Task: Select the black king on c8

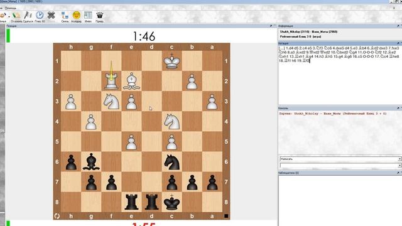Action: point(171,202)
